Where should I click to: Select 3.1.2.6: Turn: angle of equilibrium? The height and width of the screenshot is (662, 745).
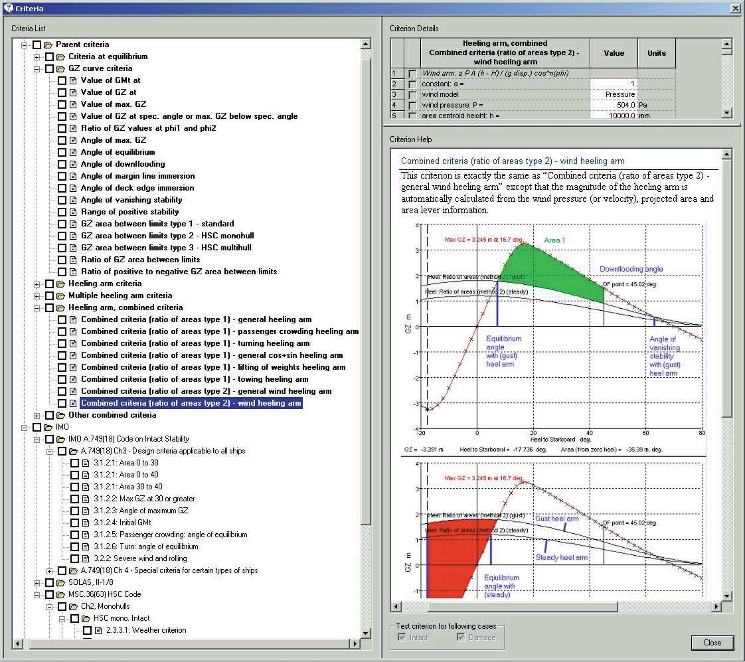pos(146,547)
